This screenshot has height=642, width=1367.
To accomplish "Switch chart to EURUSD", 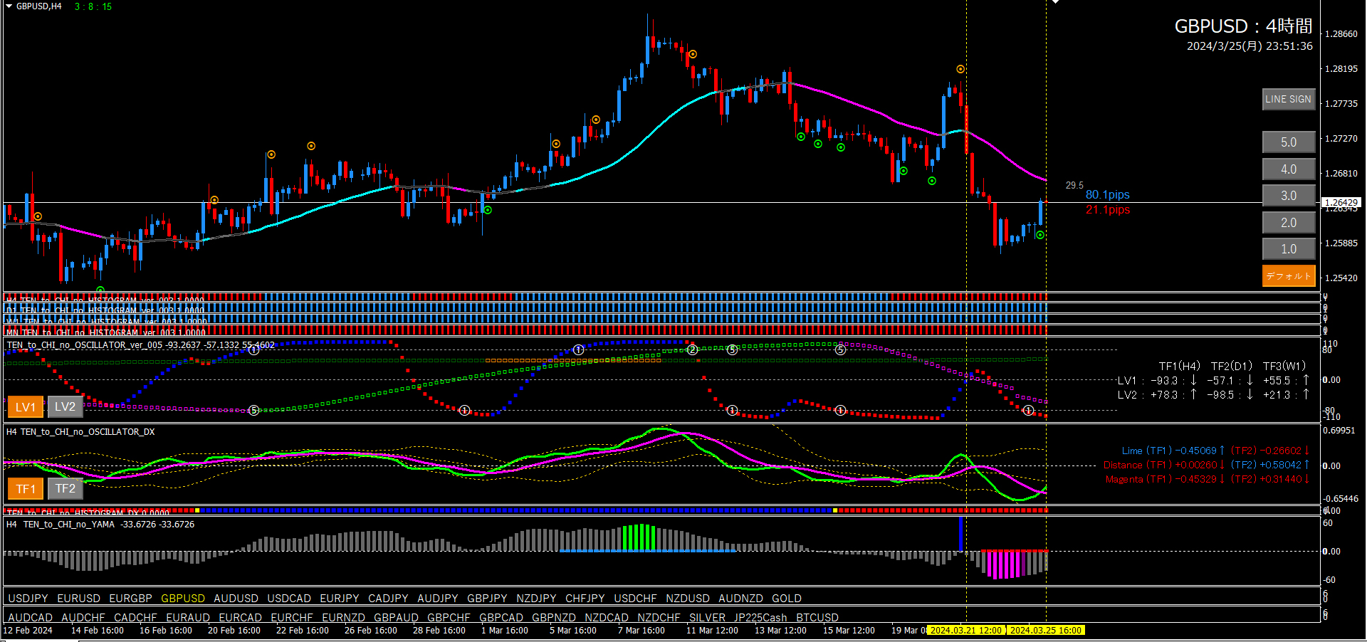I will [x=78, y=599].
